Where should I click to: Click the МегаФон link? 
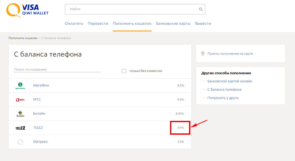click(41, 85)
